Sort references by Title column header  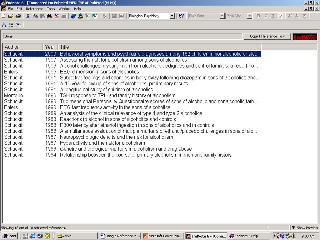tap(159, 47)
